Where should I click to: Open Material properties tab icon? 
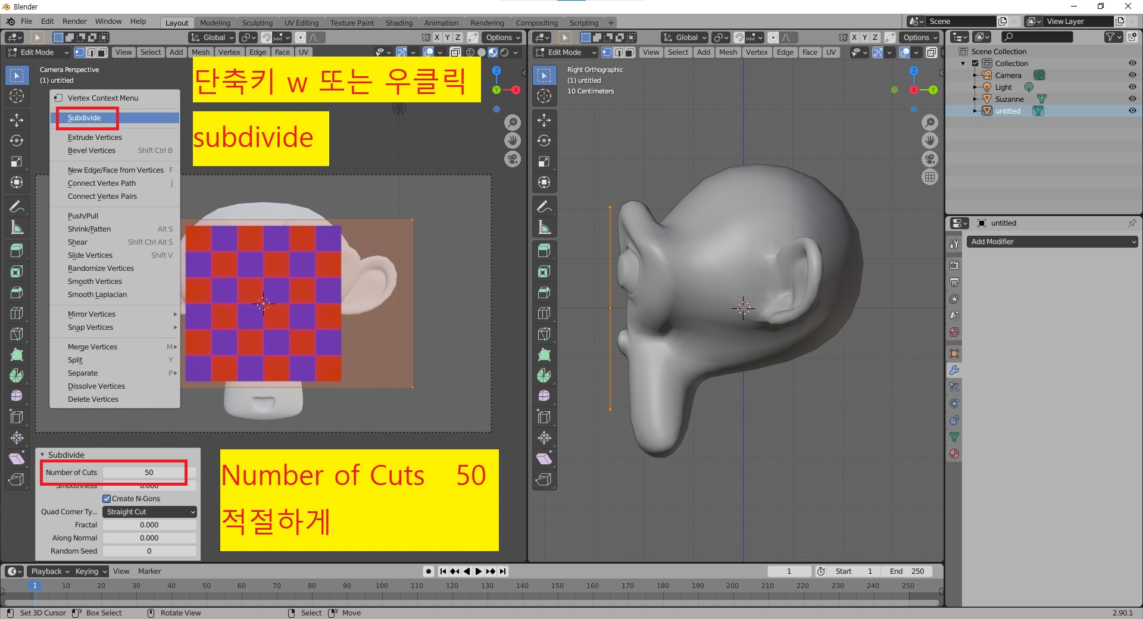pos(954,454)
